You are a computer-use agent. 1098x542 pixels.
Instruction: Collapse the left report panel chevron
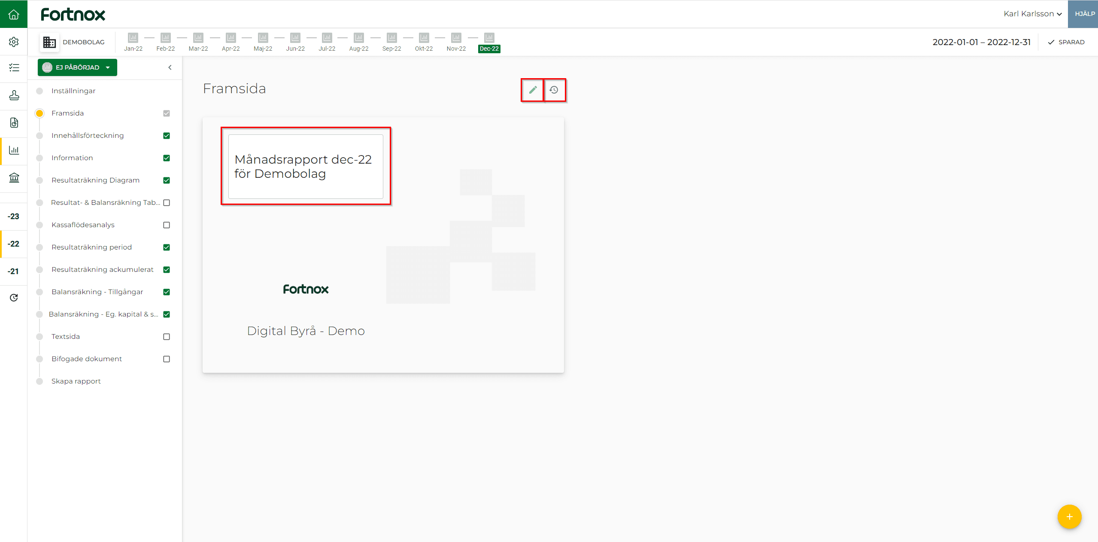pos(170,67)
